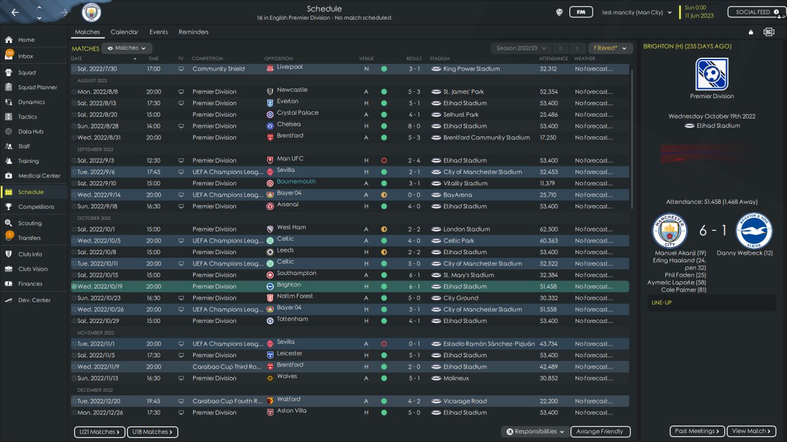
Task: Click the Scouting magnifier icon in sidebar
Action: pos(9,223)
